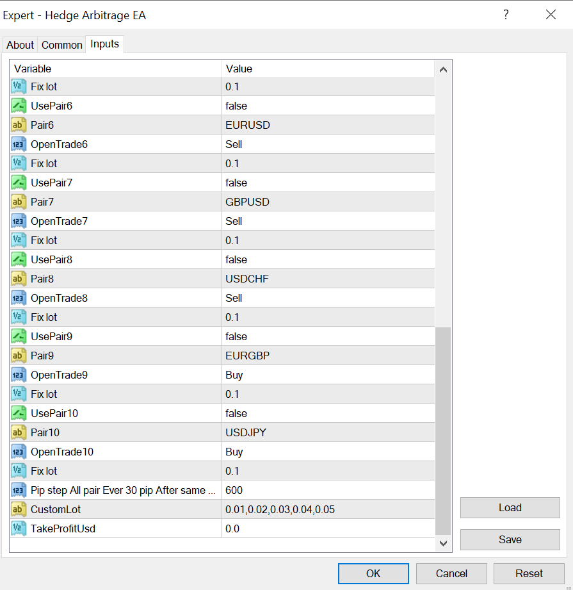Click the Reset button

point(529,573)
